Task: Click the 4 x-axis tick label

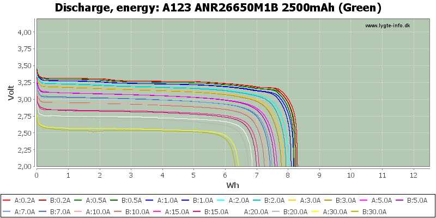Action: [162, 175]
